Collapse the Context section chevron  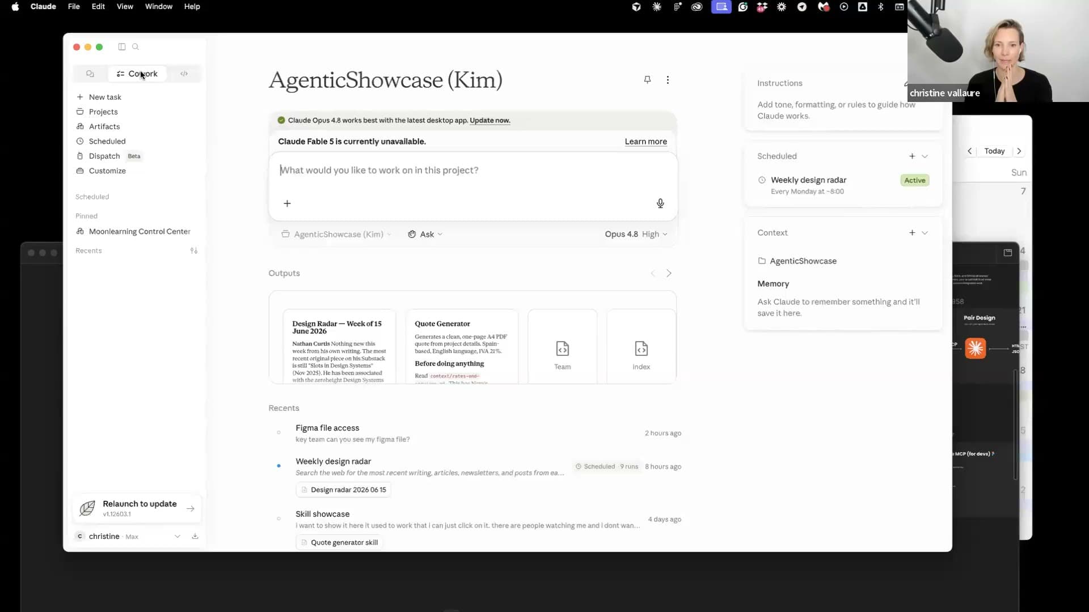925,232
